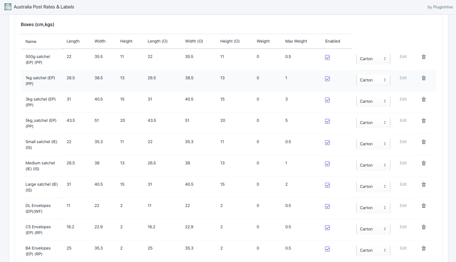Edit the 500g satchel (EP) (PP) box
456x262 pixels.
[x=403, y=57]
